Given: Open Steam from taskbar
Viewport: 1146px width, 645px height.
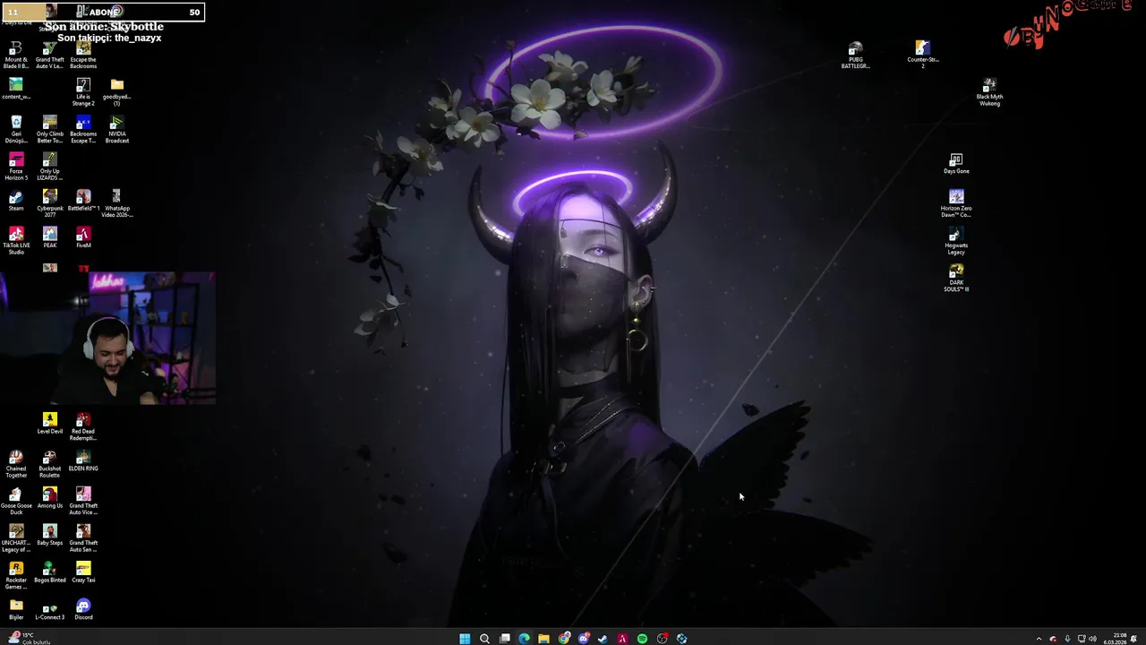Looking at the screenshot, I should click(x=603, y=639).
